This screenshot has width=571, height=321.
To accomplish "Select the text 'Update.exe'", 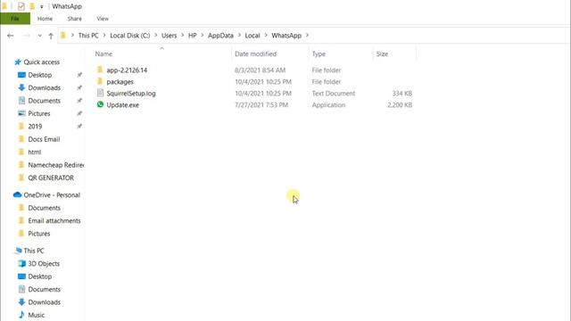I will click(x=123, y=105).
